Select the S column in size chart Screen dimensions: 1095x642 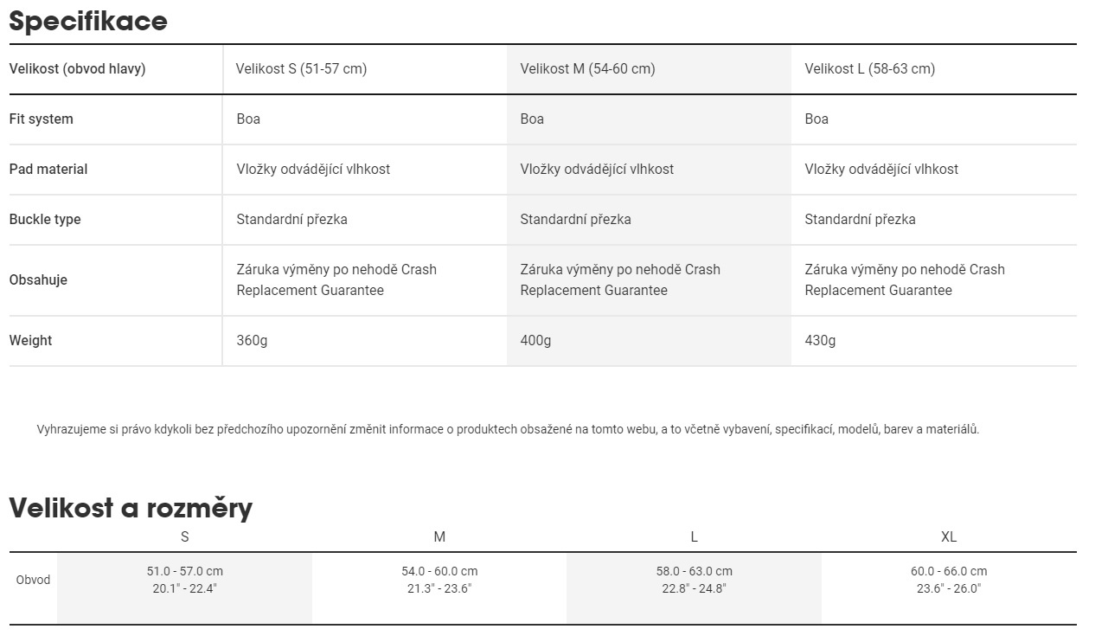pos(185,537)
